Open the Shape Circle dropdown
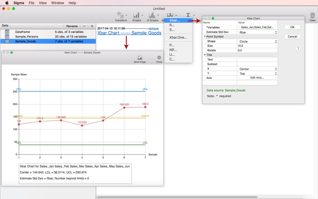 tap(257, 41)
